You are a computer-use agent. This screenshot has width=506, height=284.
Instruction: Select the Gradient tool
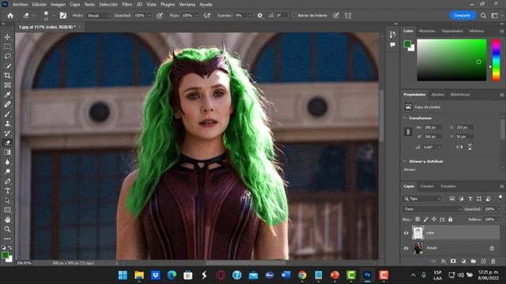7,152
